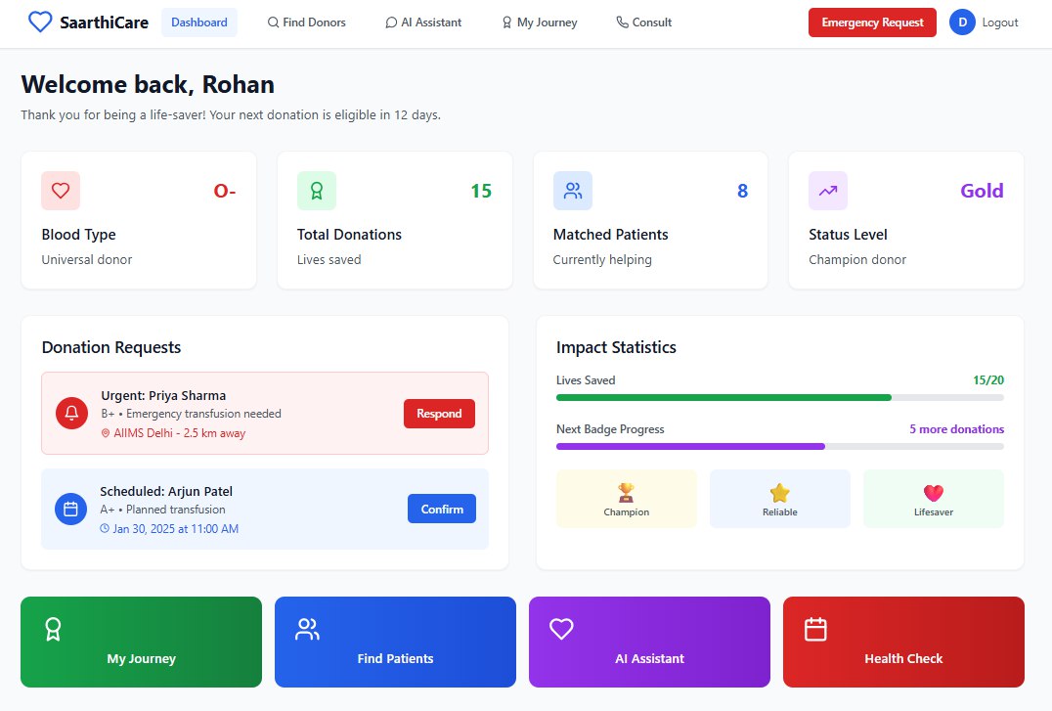Click the people icon on Find Patients tile

pos(307,629)
